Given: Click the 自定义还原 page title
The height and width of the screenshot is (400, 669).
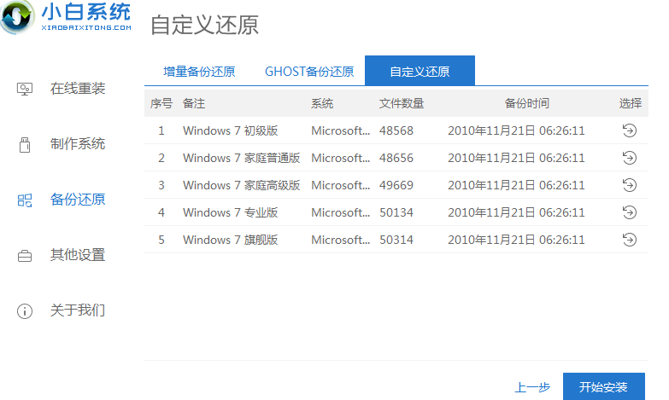Looking at the screenshot, I should 204,25.
